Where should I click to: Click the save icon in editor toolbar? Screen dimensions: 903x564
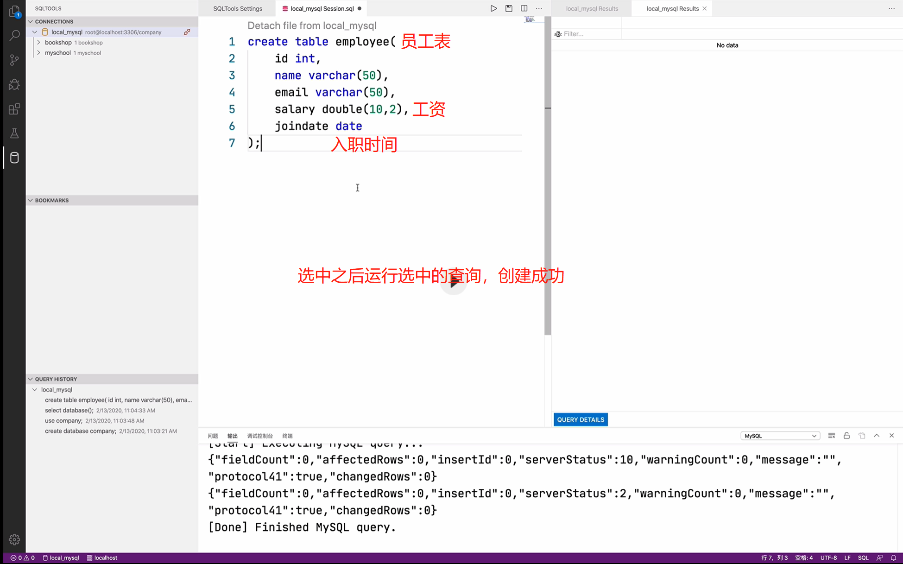[509, 8]
